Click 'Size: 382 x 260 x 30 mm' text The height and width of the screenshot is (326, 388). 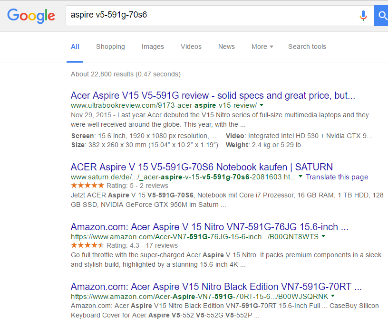tap(145, 145)
